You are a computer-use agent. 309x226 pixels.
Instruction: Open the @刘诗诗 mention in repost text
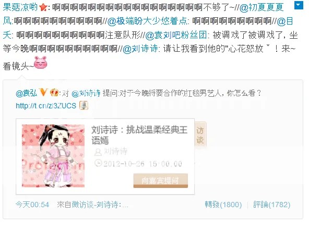(140, 49)
